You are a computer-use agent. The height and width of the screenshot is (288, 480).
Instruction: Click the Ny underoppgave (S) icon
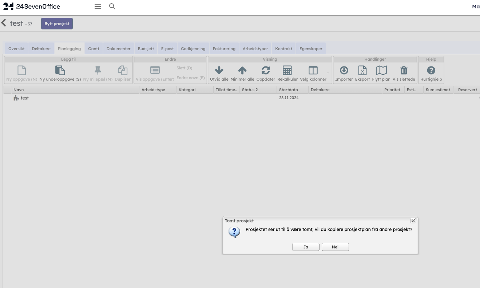pyautogui.click(x=60, y=70)
